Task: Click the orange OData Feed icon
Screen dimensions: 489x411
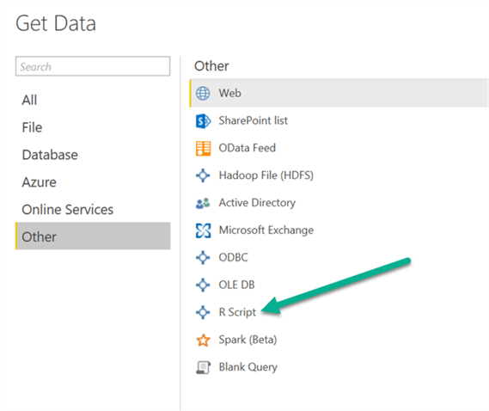Action: (203, 148)
